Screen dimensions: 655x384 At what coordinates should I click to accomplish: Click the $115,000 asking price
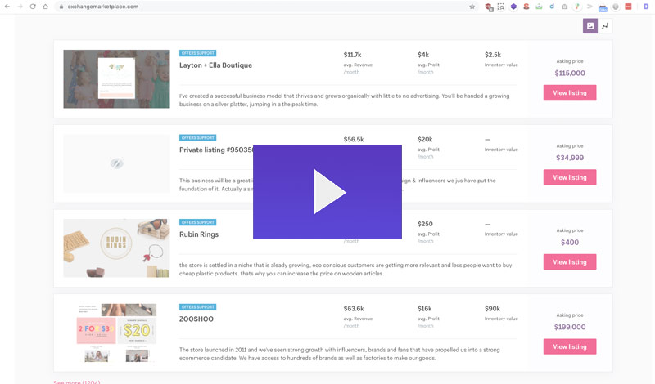click(x=570, y=73)
